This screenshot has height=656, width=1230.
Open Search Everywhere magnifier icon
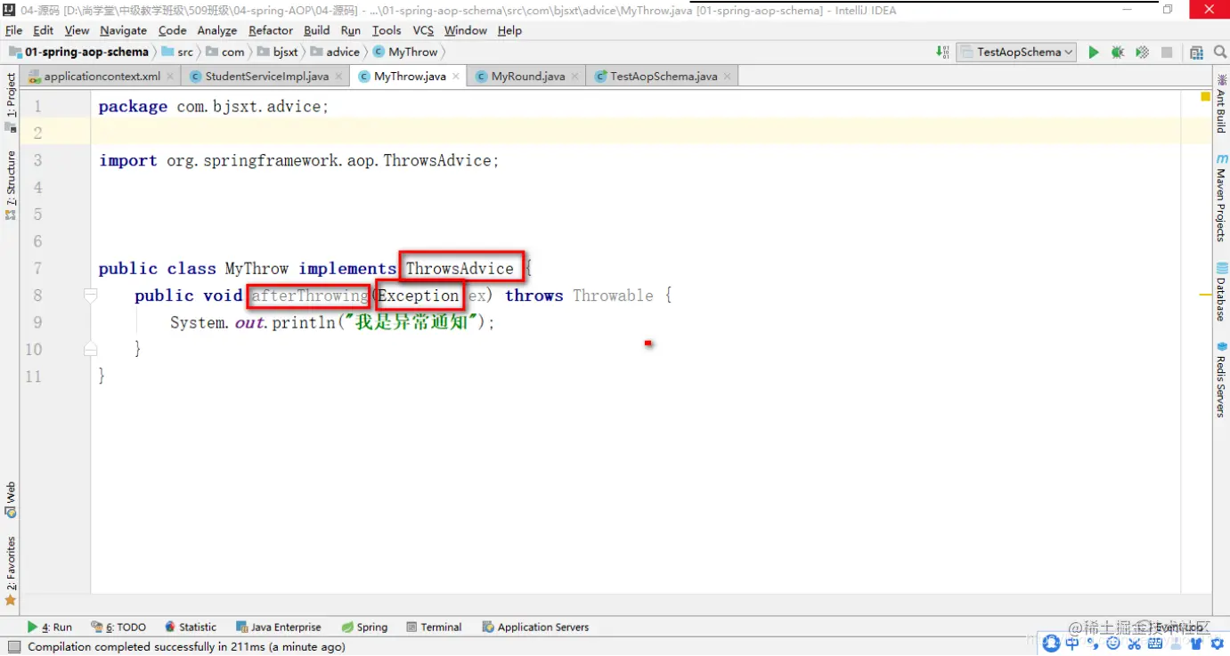[1220, 53]
